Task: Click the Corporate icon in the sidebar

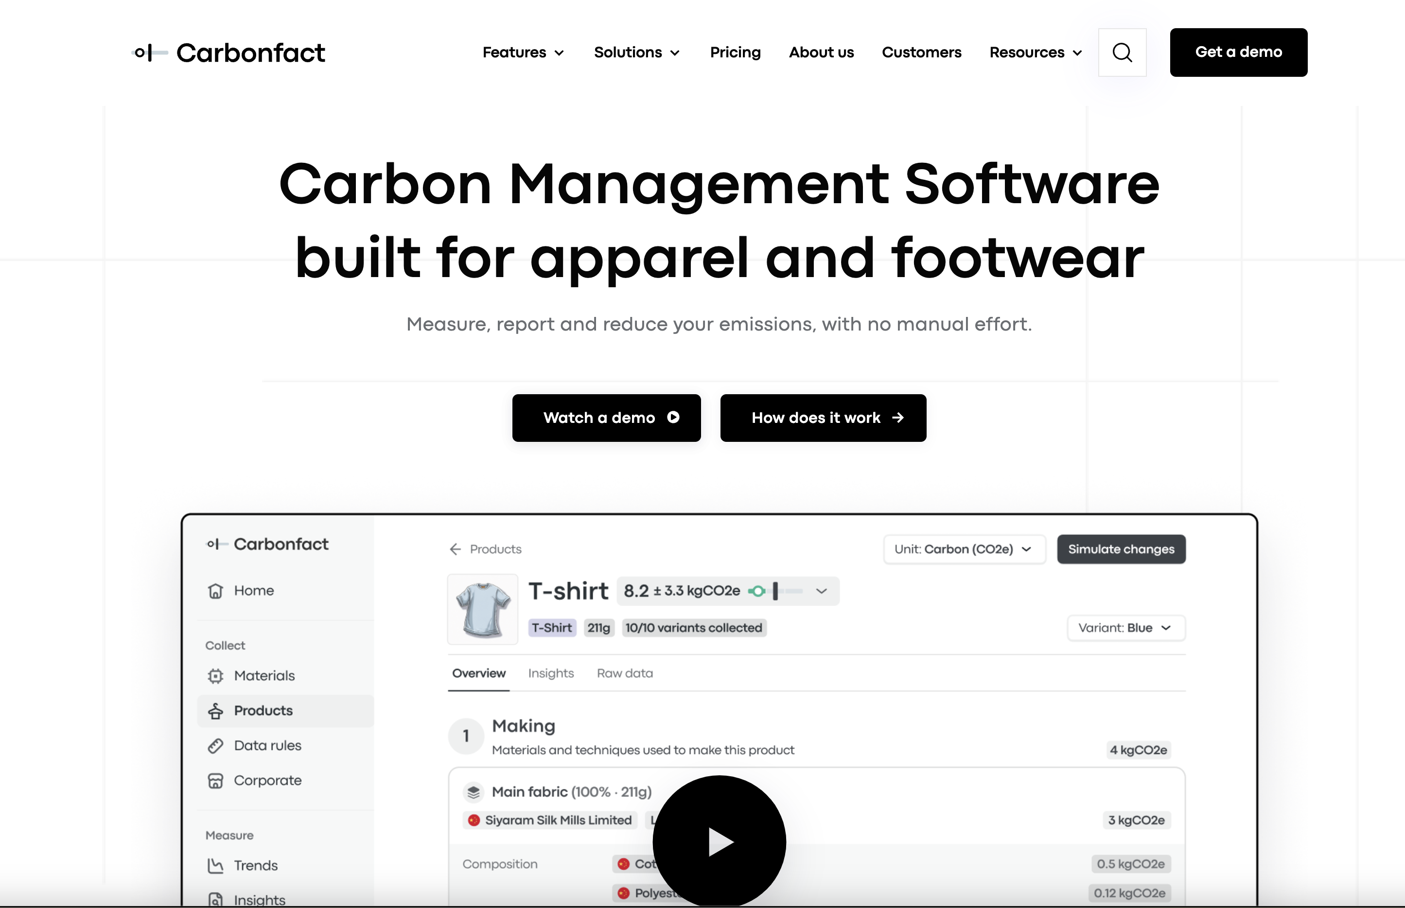Action: click(x=215, y=781)
